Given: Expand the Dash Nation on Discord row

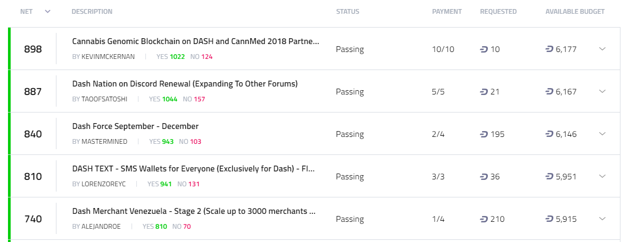Looking at the screenshot, I should coord(602,91).
